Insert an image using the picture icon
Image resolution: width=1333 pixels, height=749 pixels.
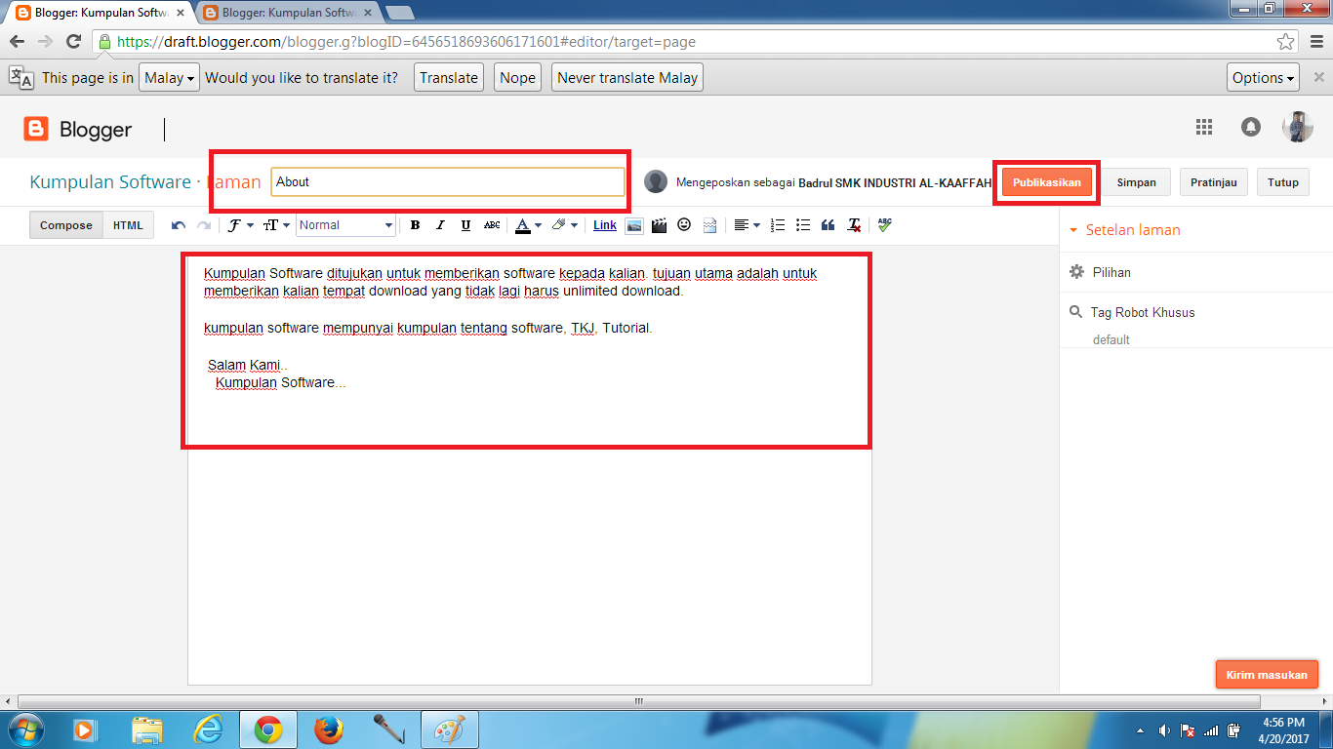pyautogui.click(x=634, y=225)
